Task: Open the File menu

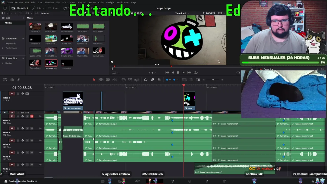Action: 27,2
